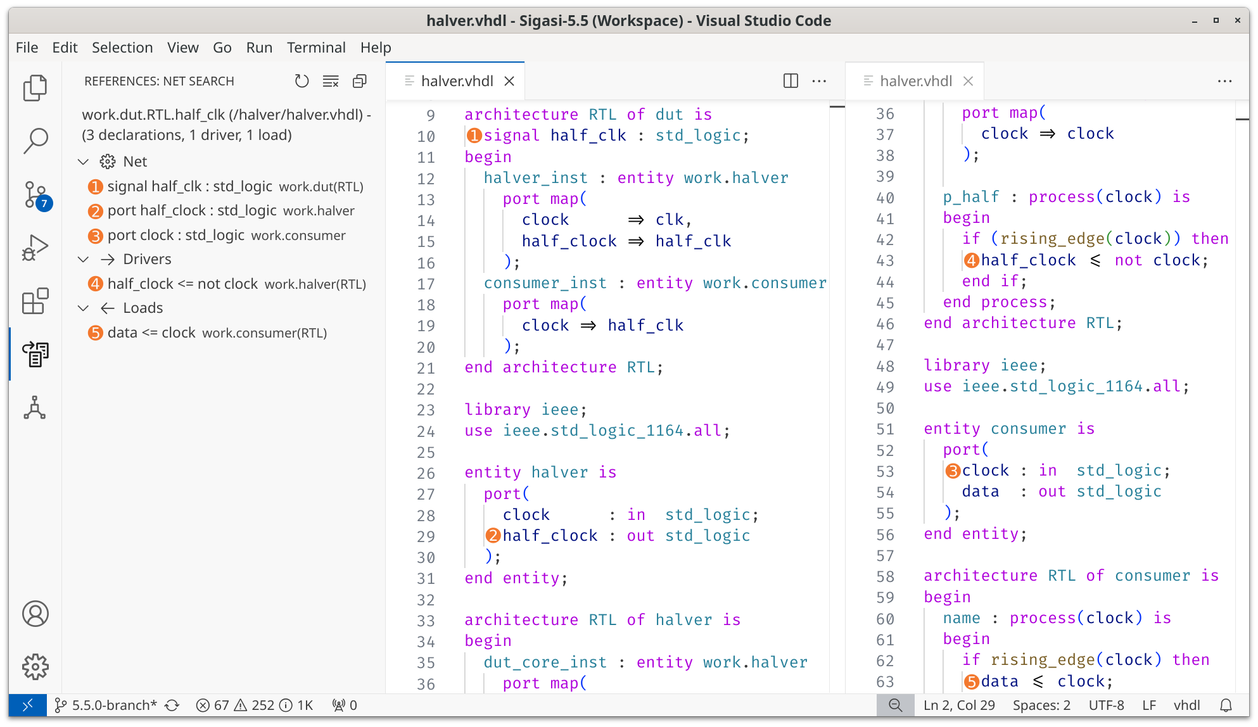Clear the net search results
Image resolution: width=1258 pixels, height=727 pixels.
tap(331, 81)
